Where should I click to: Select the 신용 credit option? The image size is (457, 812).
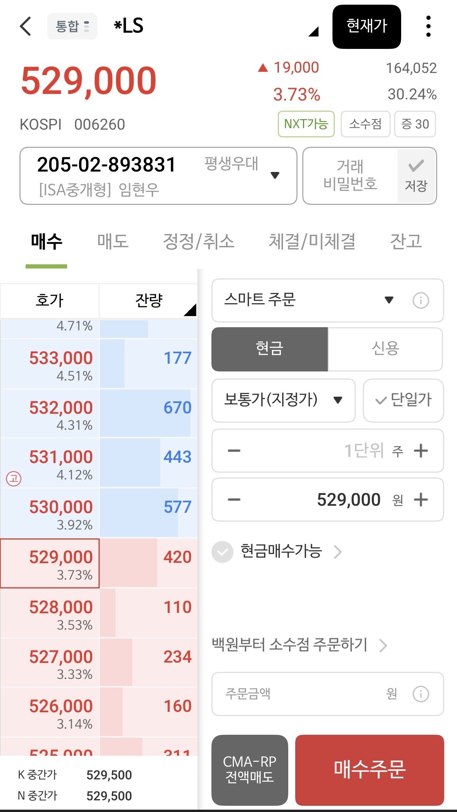pos(385,349)
